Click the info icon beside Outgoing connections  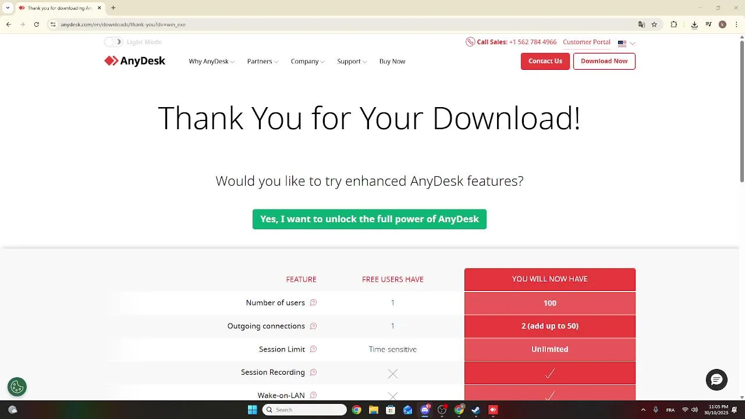click(x=313, y=326)
